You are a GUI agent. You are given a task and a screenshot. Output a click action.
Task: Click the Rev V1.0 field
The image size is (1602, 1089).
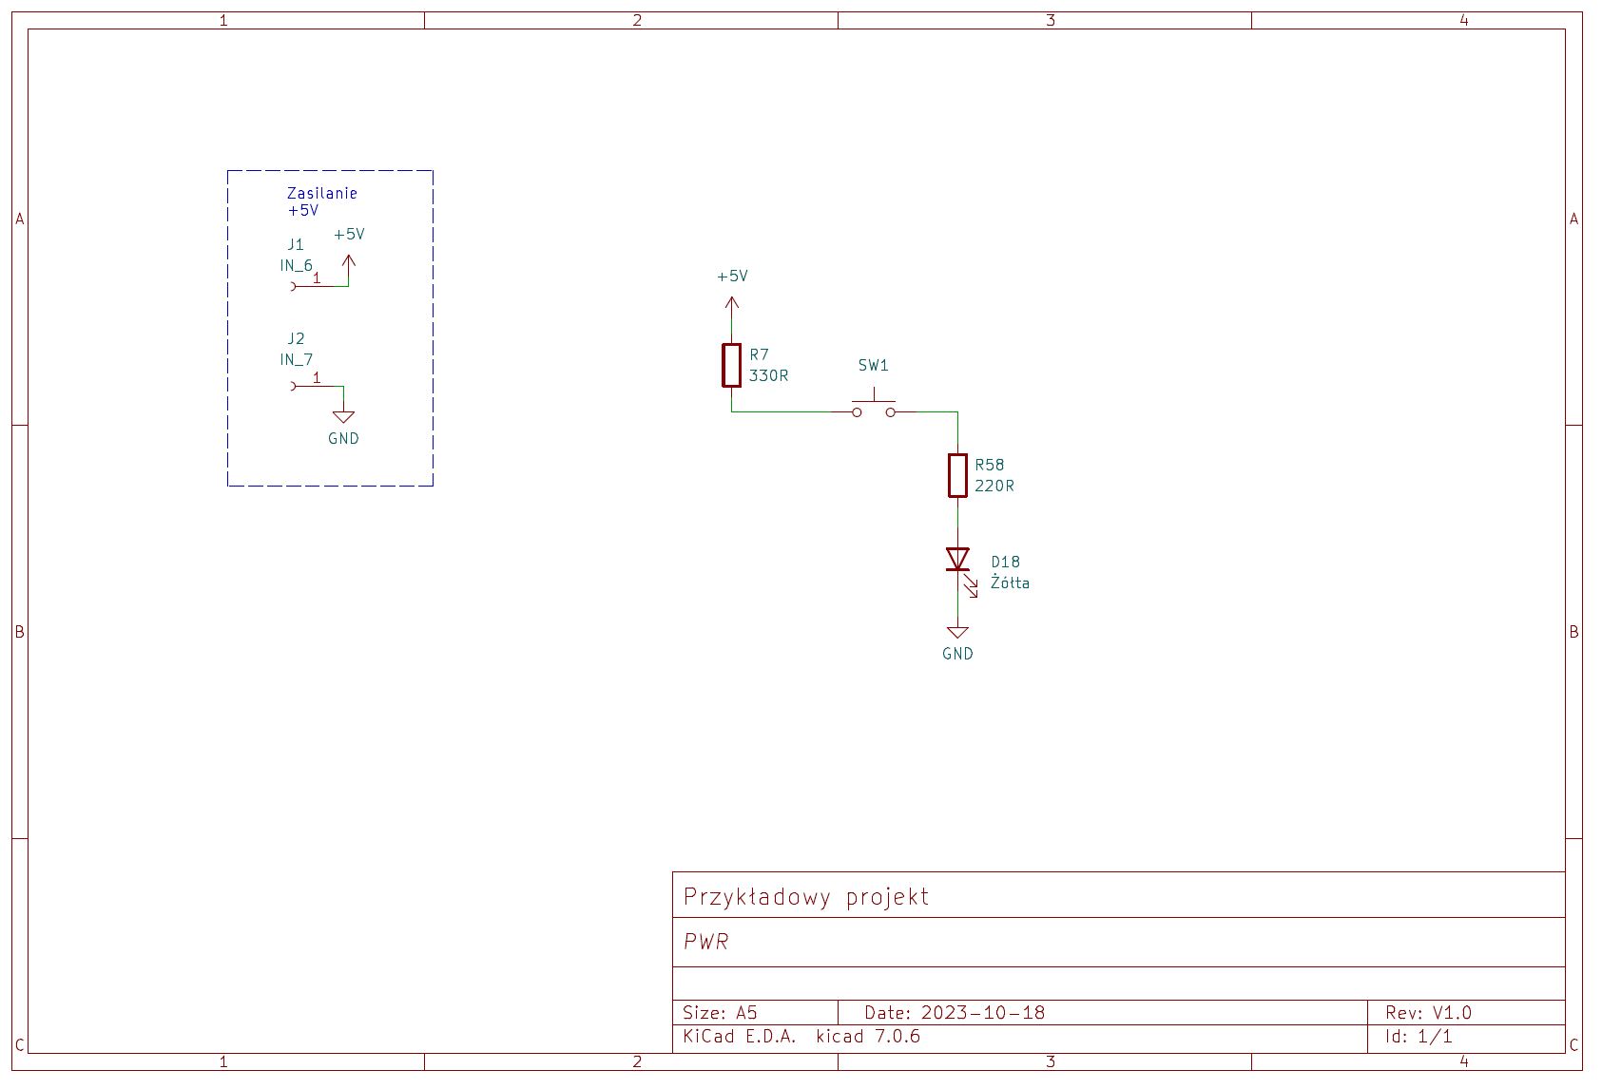[x=1428, y=1013]
